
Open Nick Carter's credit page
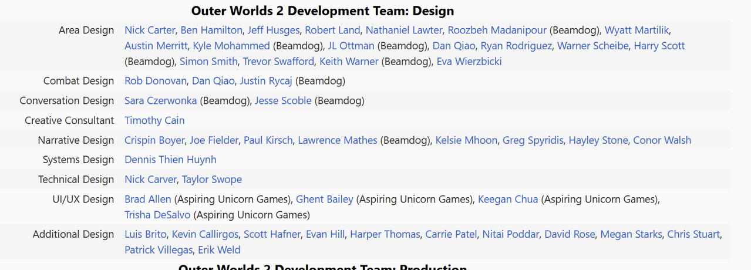click(150, 30)
